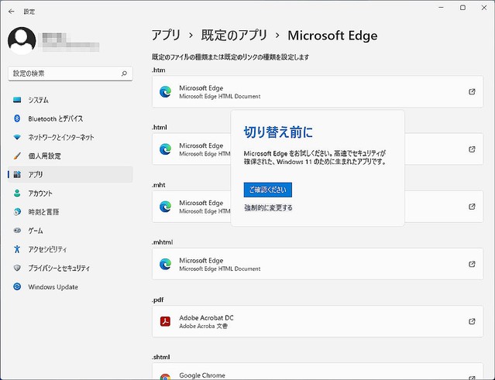Open Windows Update settings
Viewport: 495px width, 380px height.
coord(70,287)
